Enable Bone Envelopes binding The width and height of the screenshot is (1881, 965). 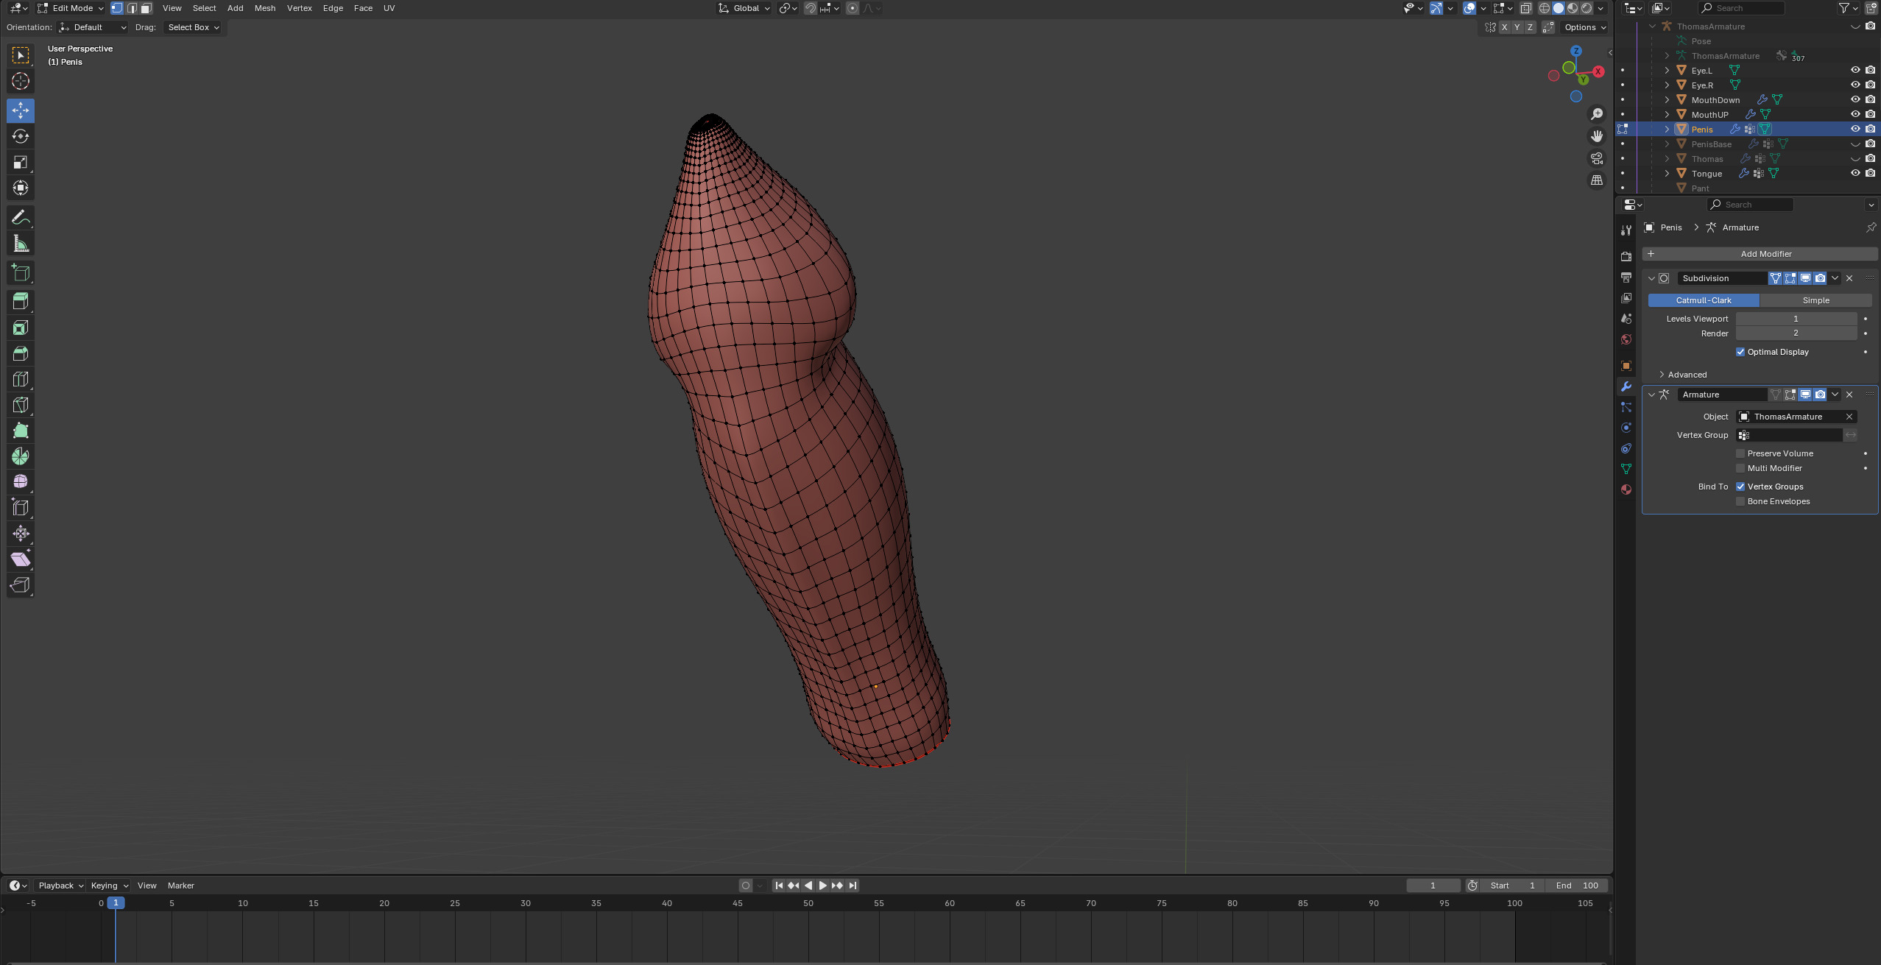click(x=1740, y=501)
